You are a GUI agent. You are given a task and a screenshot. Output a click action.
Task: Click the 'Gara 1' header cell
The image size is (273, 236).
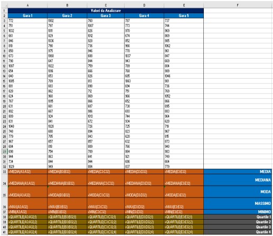(x=27, y=16)
